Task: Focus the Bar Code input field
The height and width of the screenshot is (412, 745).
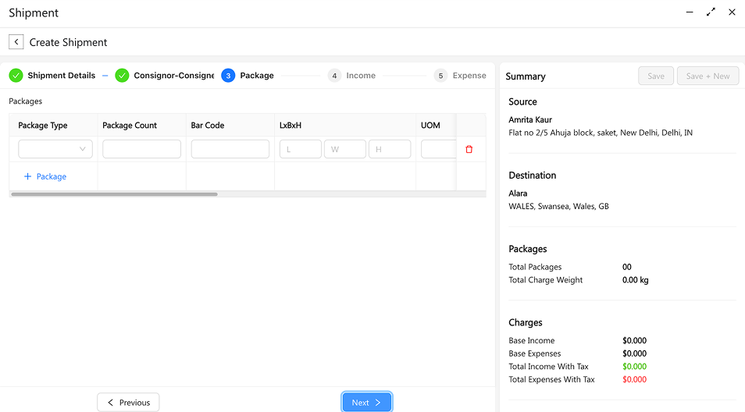Action: click(x=230, y=149)
